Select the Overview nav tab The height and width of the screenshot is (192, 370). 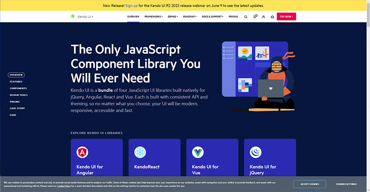point(133,17)
